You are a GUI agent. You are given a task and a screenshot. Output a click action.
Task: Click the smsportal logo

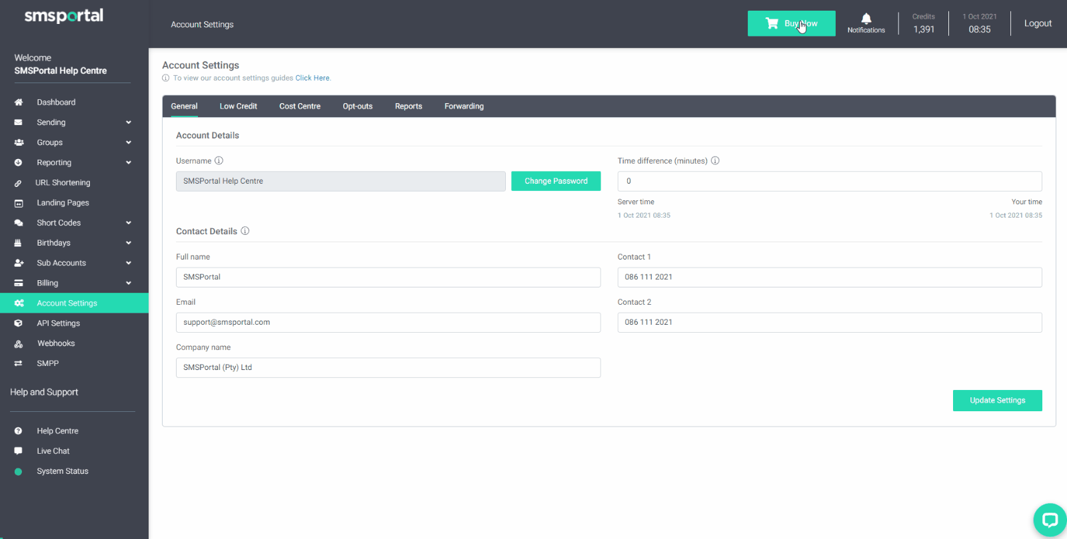(x=64, y=16)
